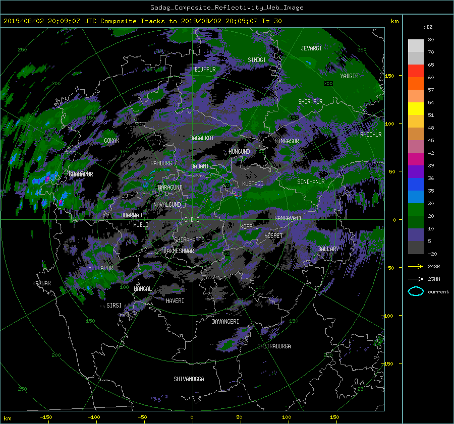The width and height of the screenshot is (454, 424).
Task: Click the 24SR yellow arrow legend icon
Action: [416, 266]
